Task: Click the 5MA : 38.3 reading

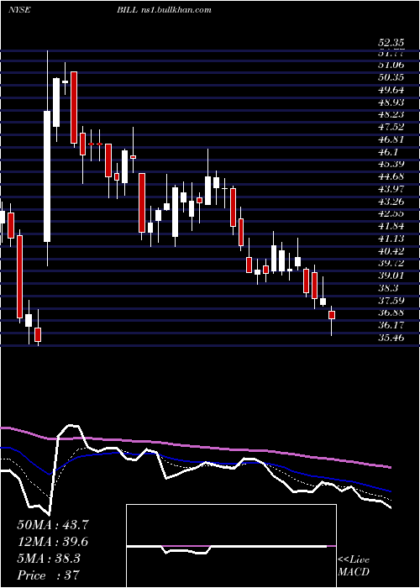Action: point(49,559)
